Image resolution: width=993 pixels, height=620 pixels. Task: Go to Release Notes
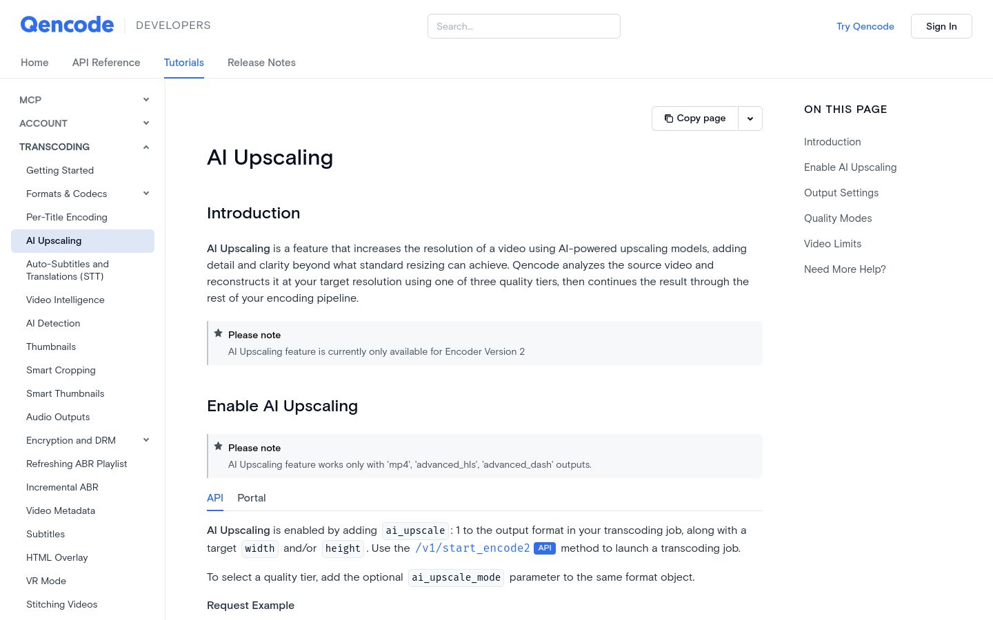(261, 63)
